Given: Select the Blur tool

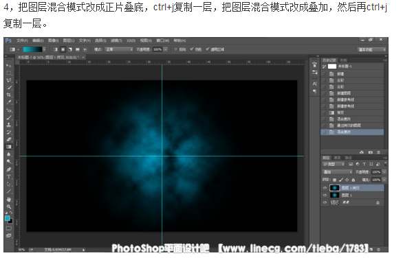Looking at the screenshot, I should 9,154.
